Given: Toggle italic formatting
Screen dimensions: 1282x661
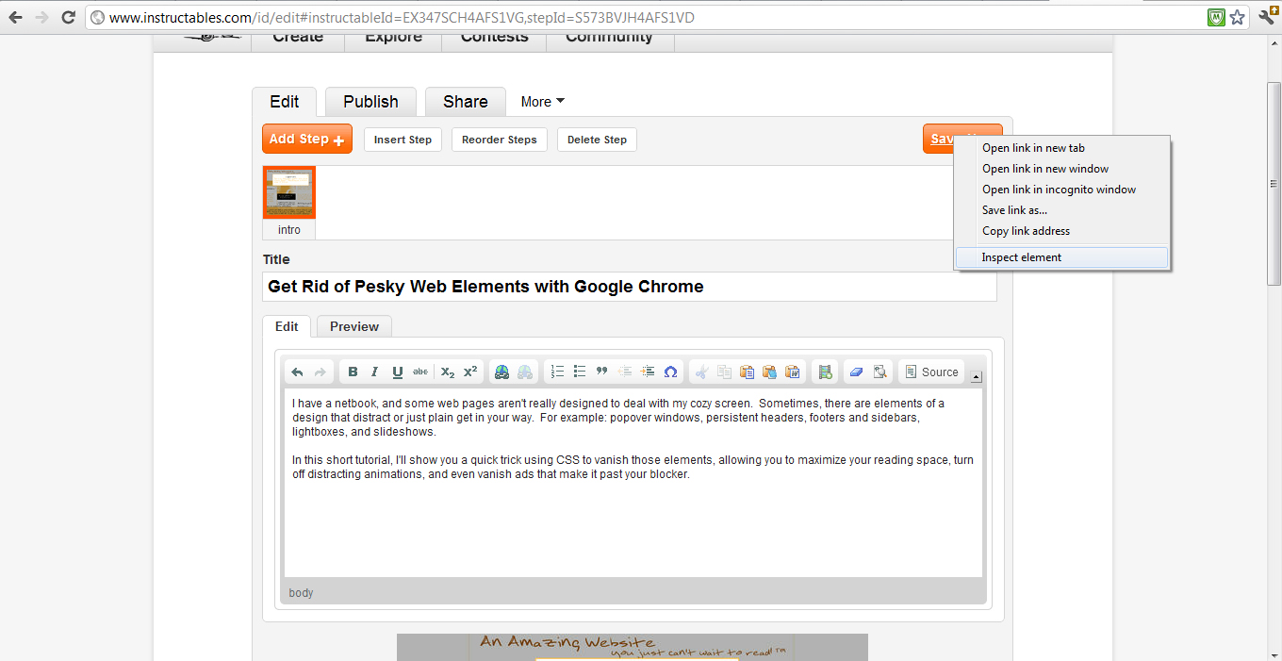Looking at the screenshot, I should pos(375,372).
